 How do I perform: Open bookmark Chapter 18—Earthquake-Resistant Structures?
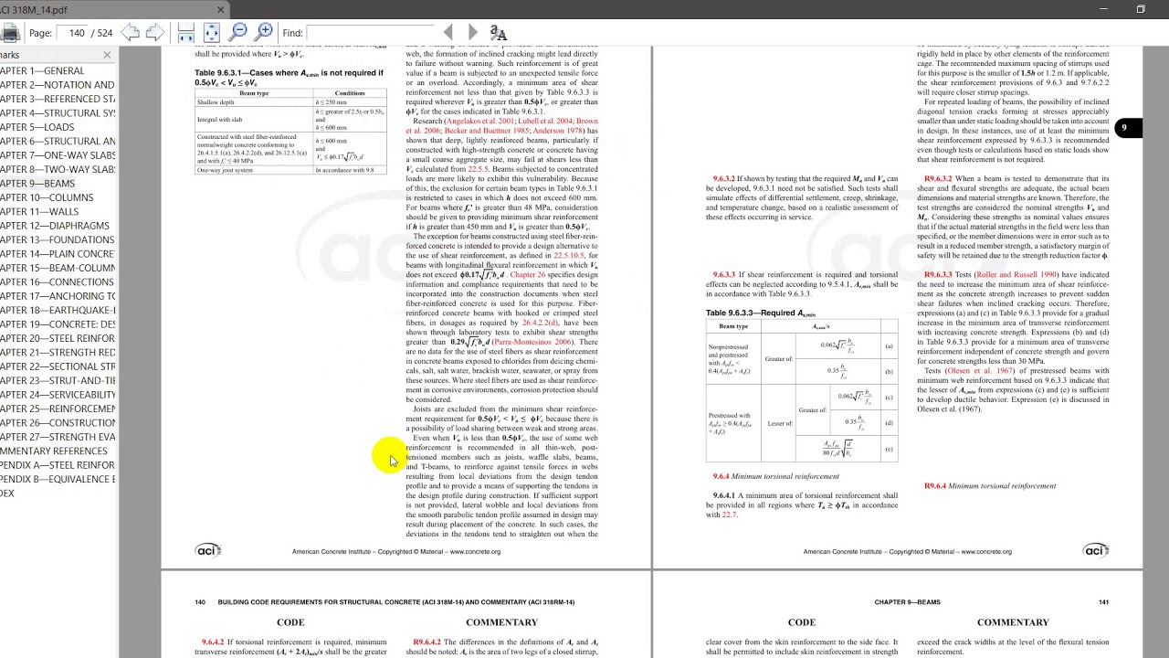coord(58,310)
